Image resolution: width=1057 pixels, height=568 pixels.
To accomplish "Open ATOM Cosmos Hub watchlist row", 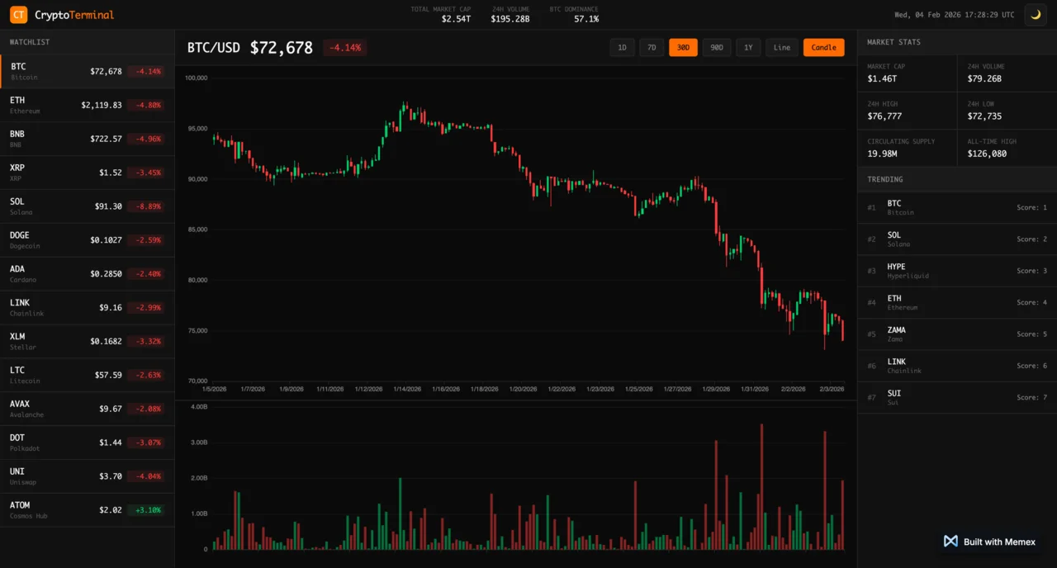I will tap(87, 510).
